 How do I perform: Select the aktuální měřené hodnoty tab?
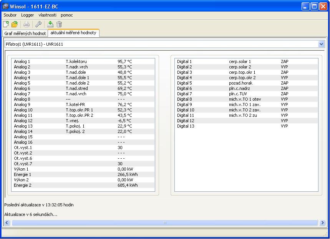[73, 33]
